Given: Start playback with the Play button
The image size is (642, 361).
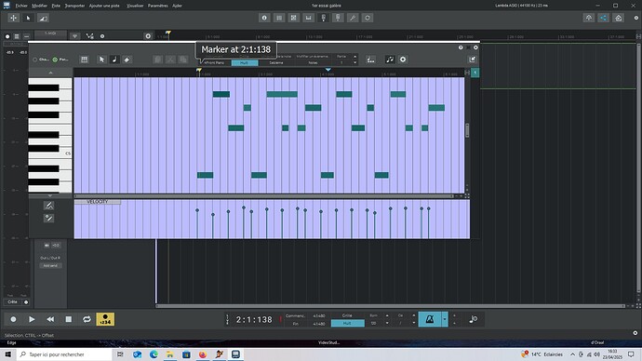Looking at the screenshot, I should (x=32, y=319).
